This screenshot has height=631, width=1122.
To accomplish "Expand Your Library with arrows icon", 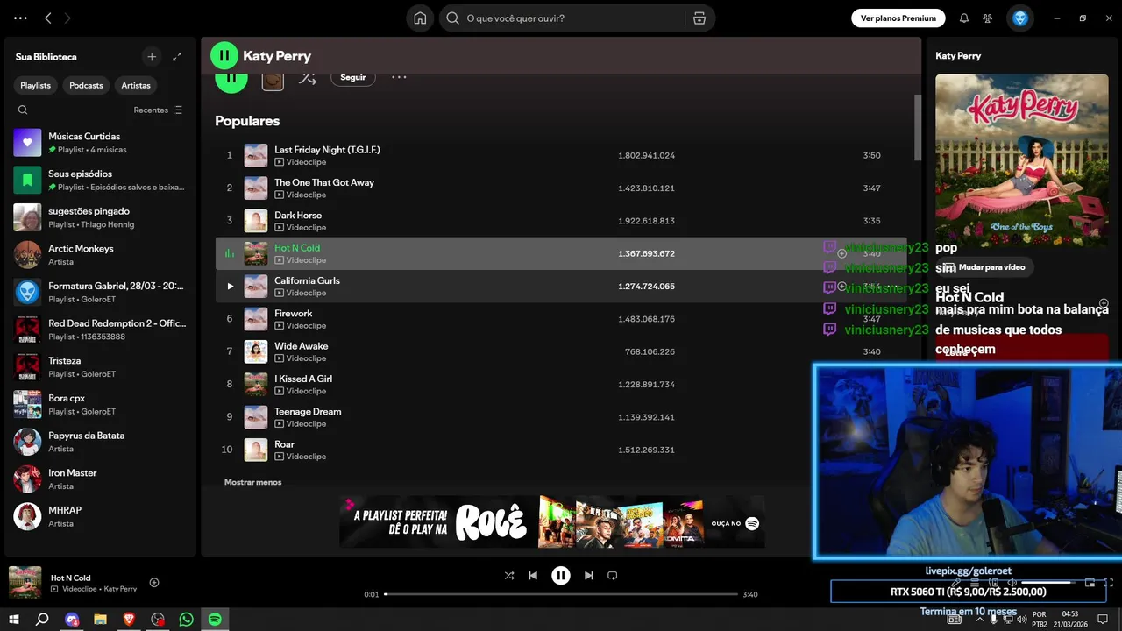I will 177,57.
